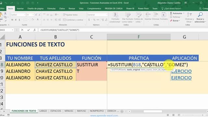Click the Rellenar fill button

[x=175, y=17]
